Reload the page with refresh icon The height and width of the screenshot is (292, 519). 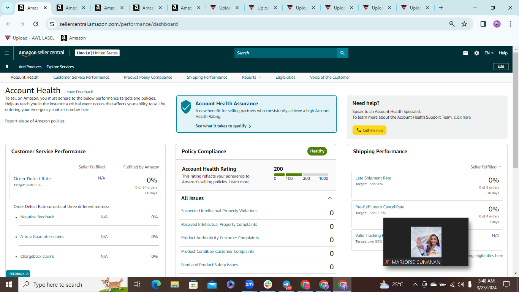tap(36, 24)
